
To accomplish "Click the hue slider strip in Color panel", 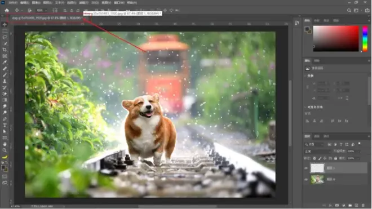I will pyautogui.click(x=365, y=39).
